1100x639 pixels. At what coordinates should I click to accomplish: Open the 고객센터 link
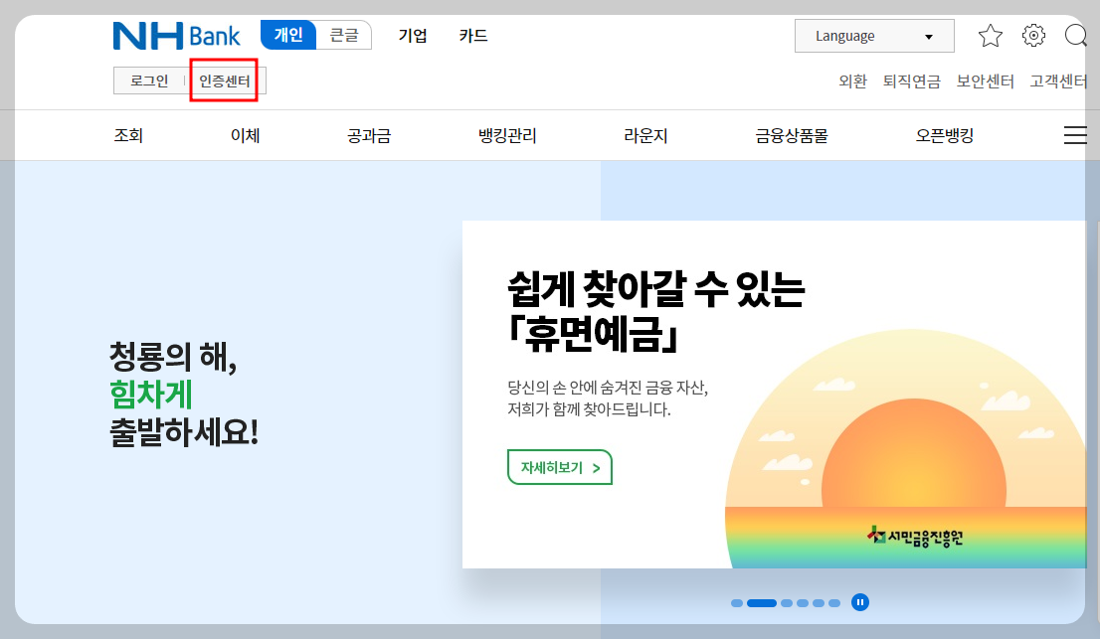click(x=1057, y=81)
